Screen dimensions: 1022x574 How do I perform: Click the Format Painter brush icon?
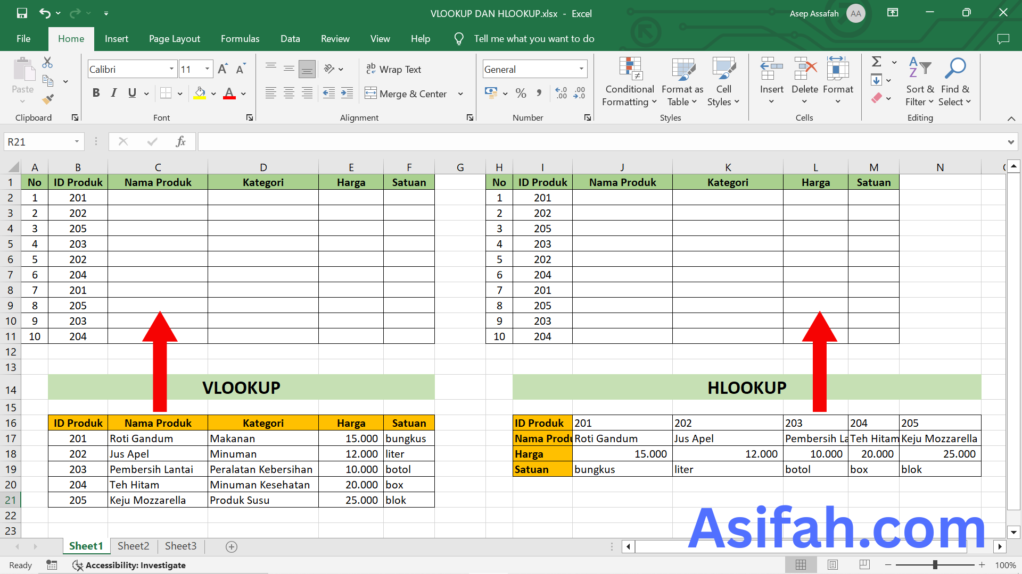pos(48,99)
